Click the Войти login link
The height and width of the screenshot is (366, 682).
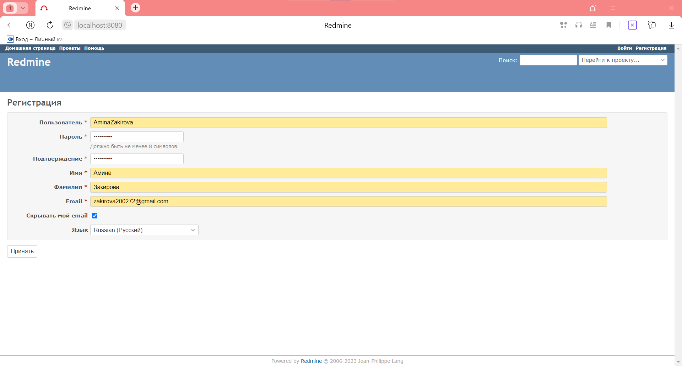point(624,48)
